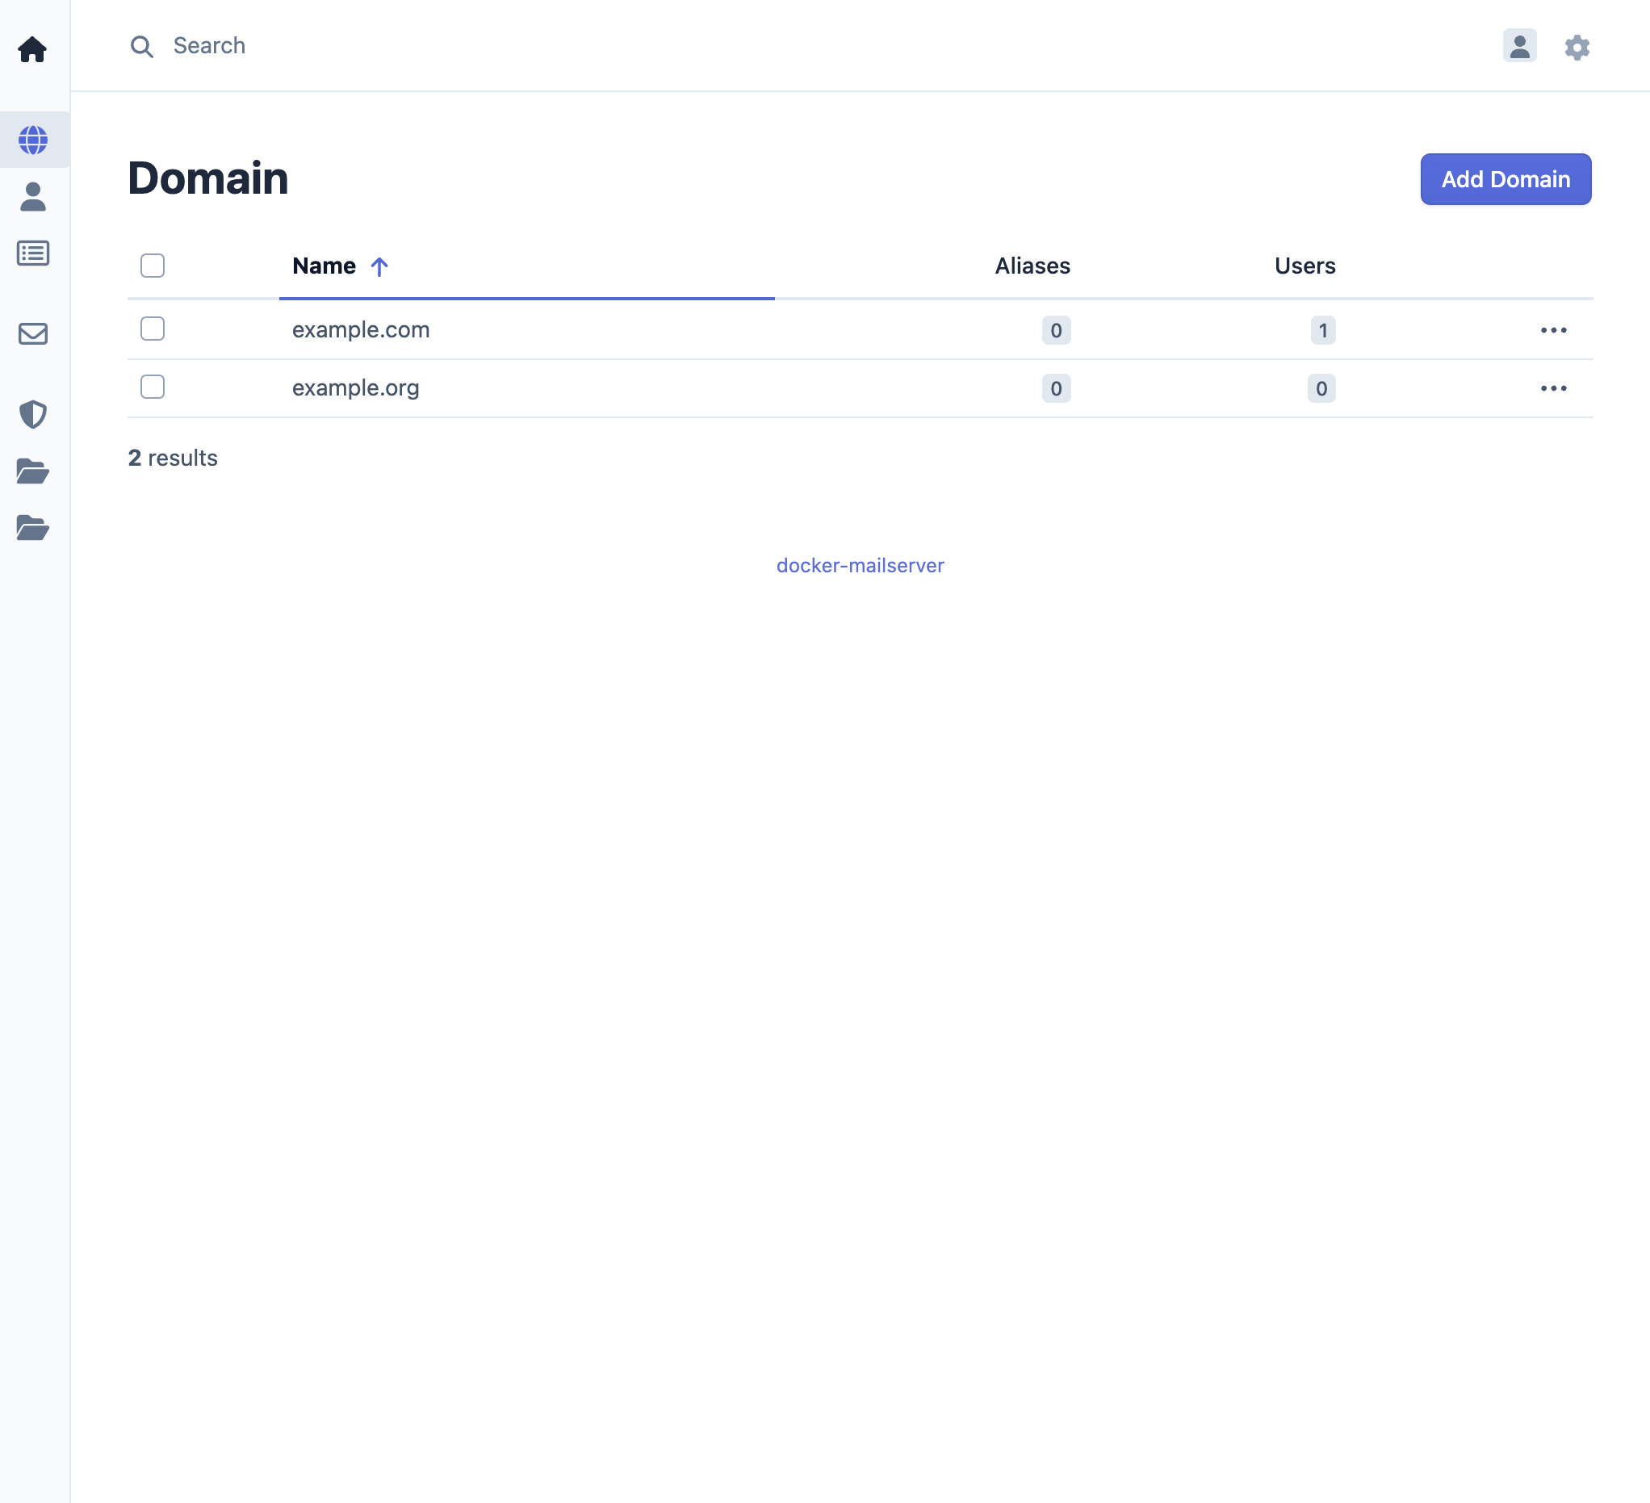The width and height of the screenshot is (1650, 1503).
Task: Select the envelope Mail icon
Action: pyautogui.click(x=33, y=334)
